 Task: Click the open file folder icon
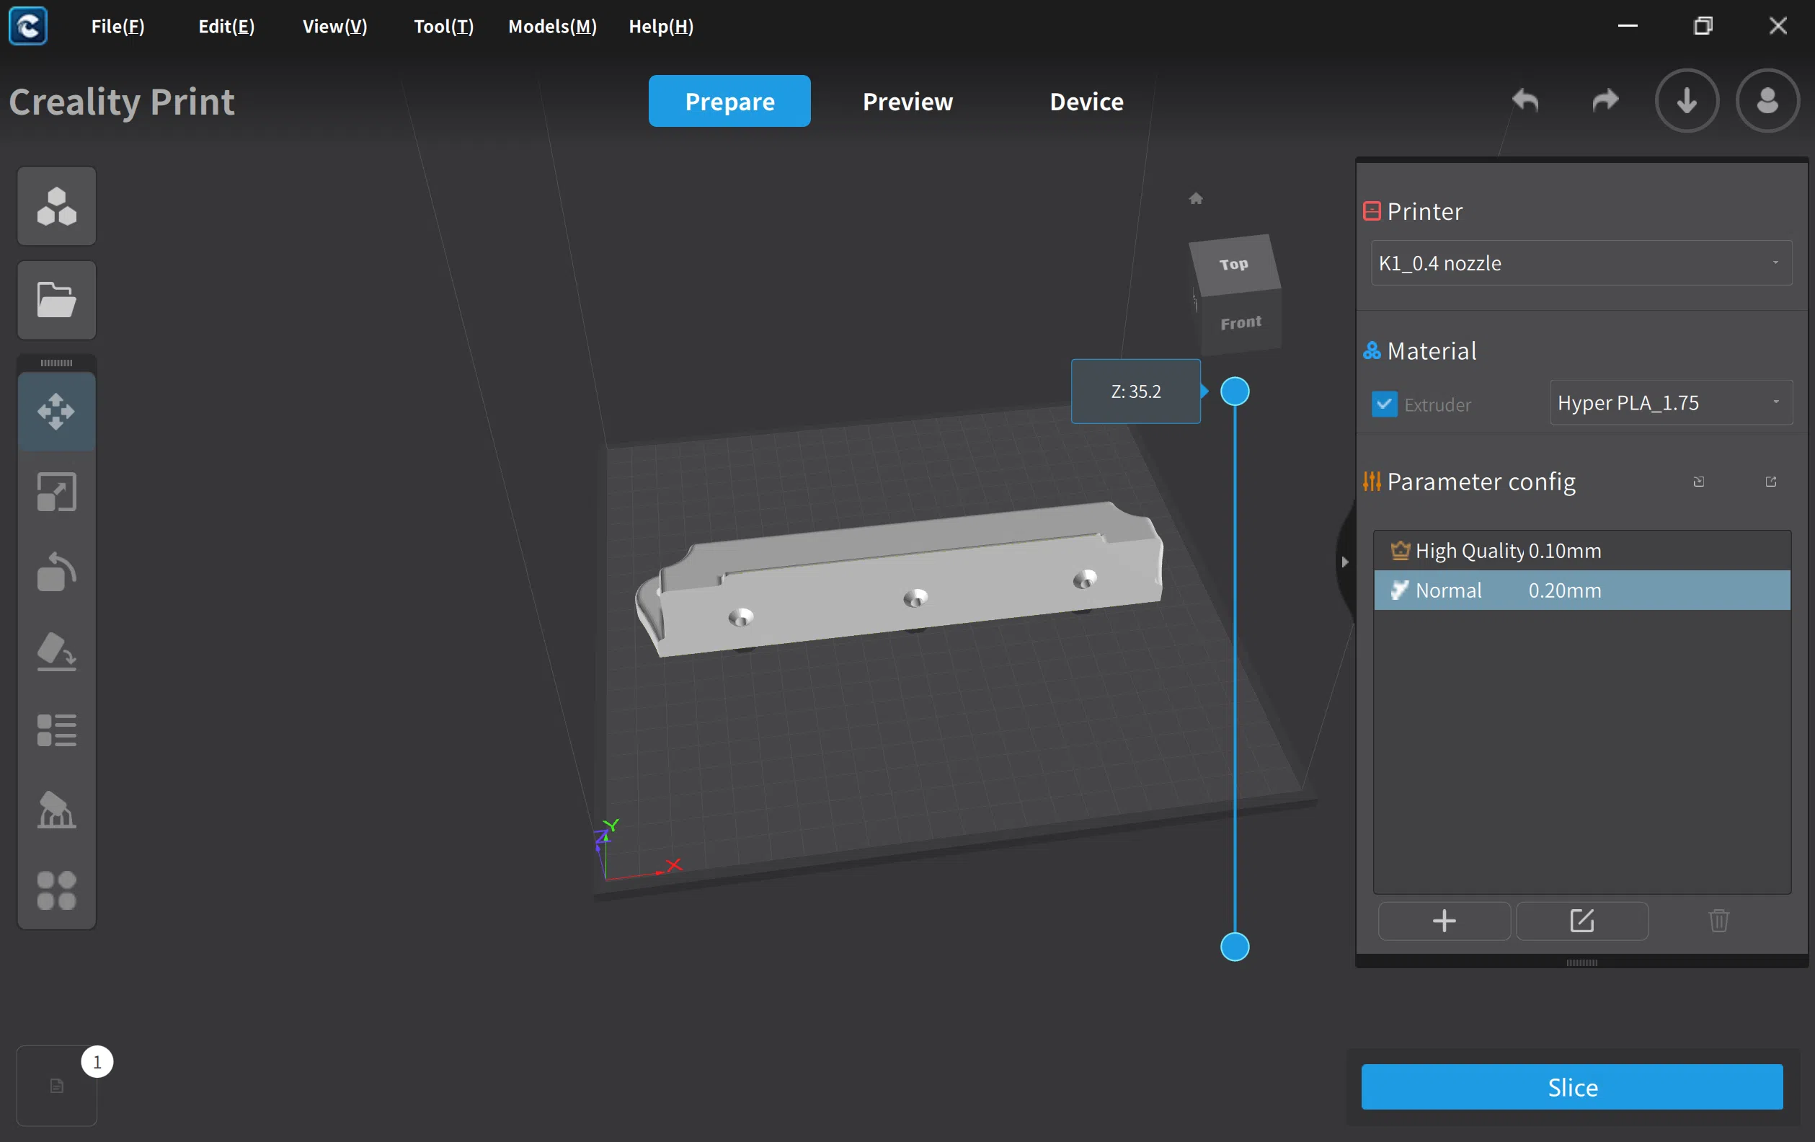(x=56, y=300)
